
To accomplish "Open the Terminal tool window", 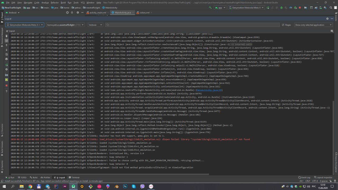I will tap(74, 178).
